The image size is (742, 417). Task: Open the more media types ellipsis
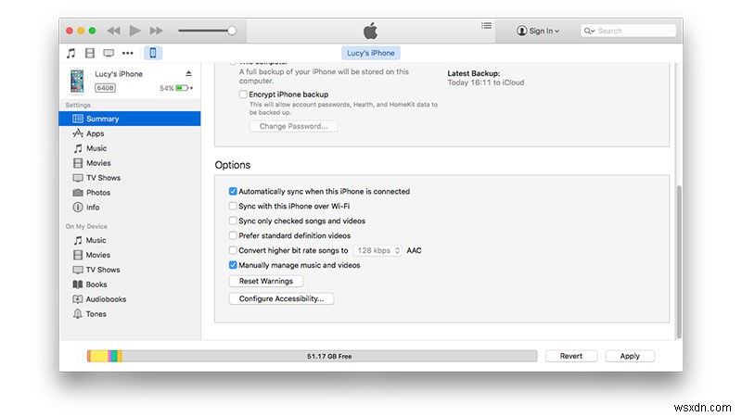pos(128,53)
